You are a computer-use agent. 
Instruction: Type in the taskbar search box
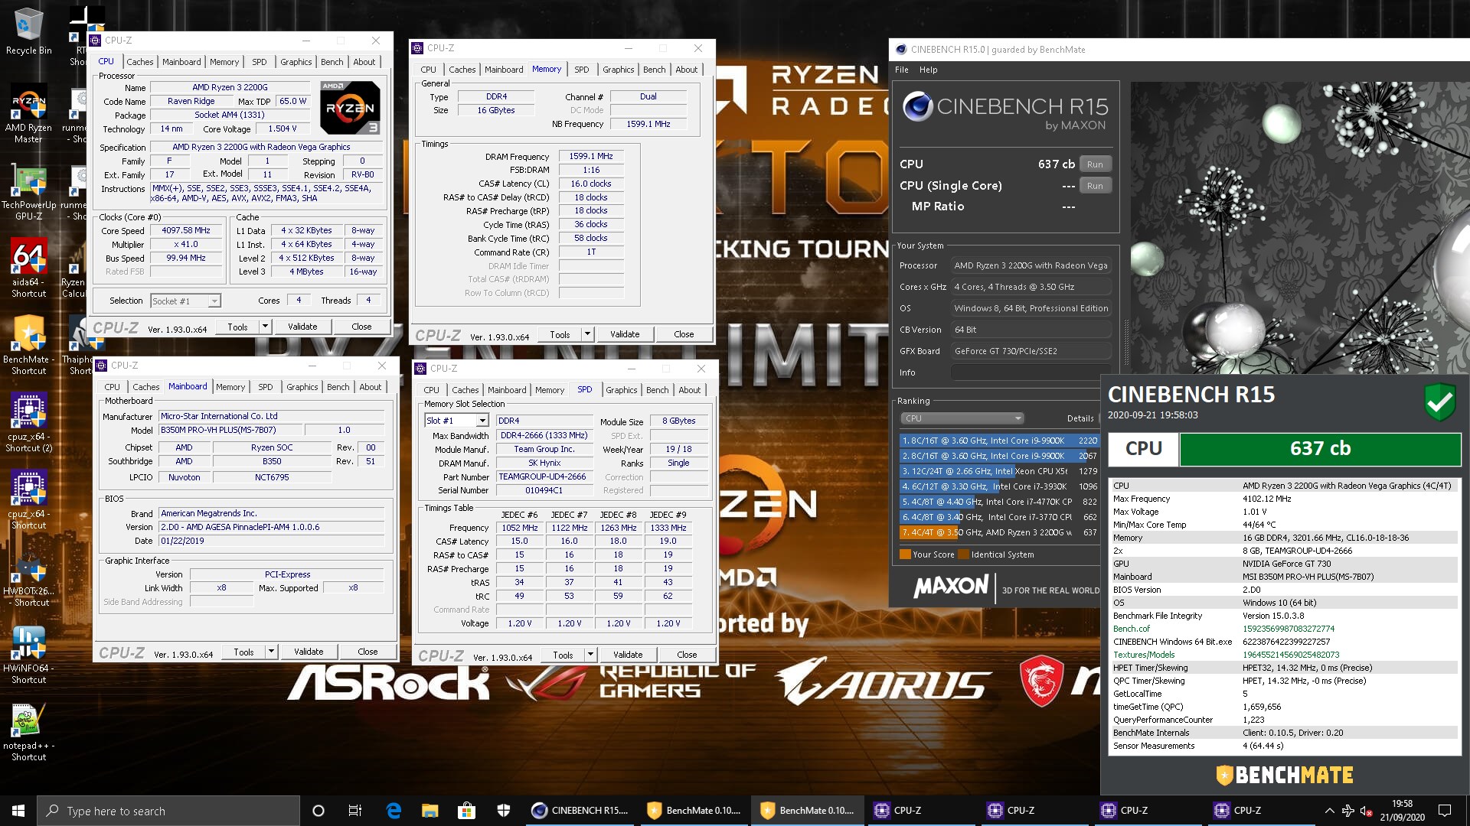pyautogui.click(x=168, y=811)
